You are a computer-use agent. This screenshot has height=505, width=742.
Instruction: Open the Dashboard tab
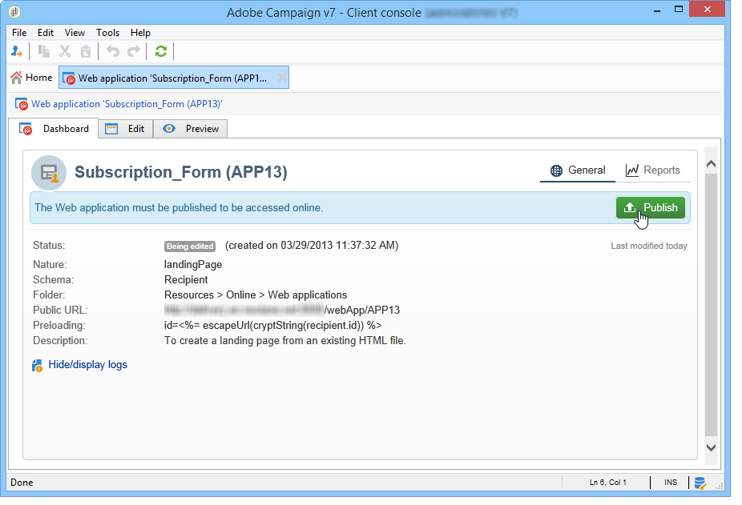tap(54, 129)
